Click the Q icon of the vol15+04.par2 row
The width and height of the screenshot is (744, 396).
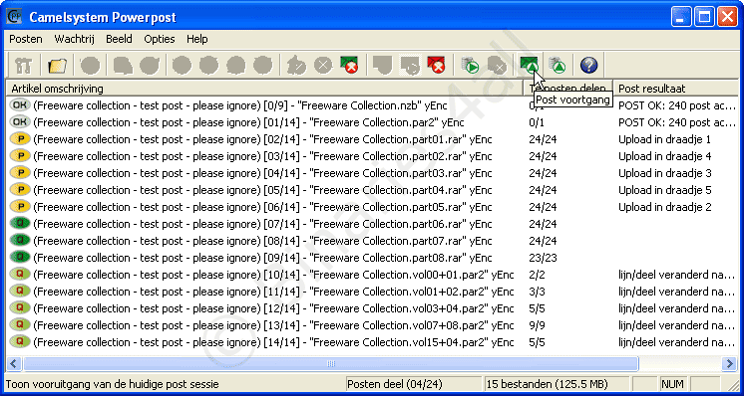20,341
